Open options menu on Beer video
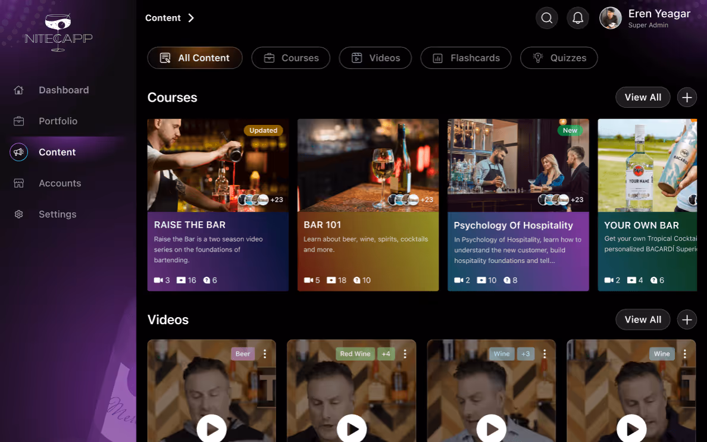Screen dimensions: 707x442 click(265, 354)
